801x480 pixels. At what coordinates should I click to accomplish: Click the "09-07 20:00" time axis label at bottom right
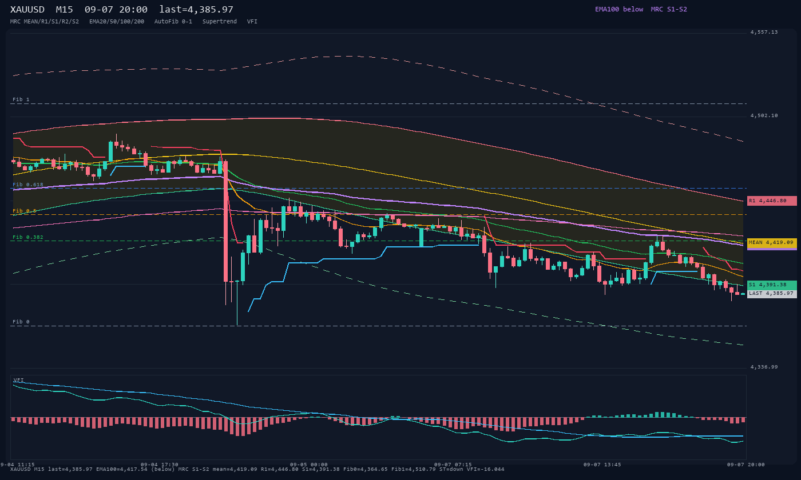pos(746,465)
